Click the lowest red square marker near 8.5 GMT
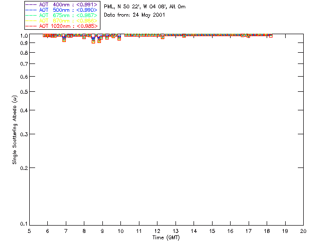The height and width of the screenshot is (250, 312). tap(93, 42)
